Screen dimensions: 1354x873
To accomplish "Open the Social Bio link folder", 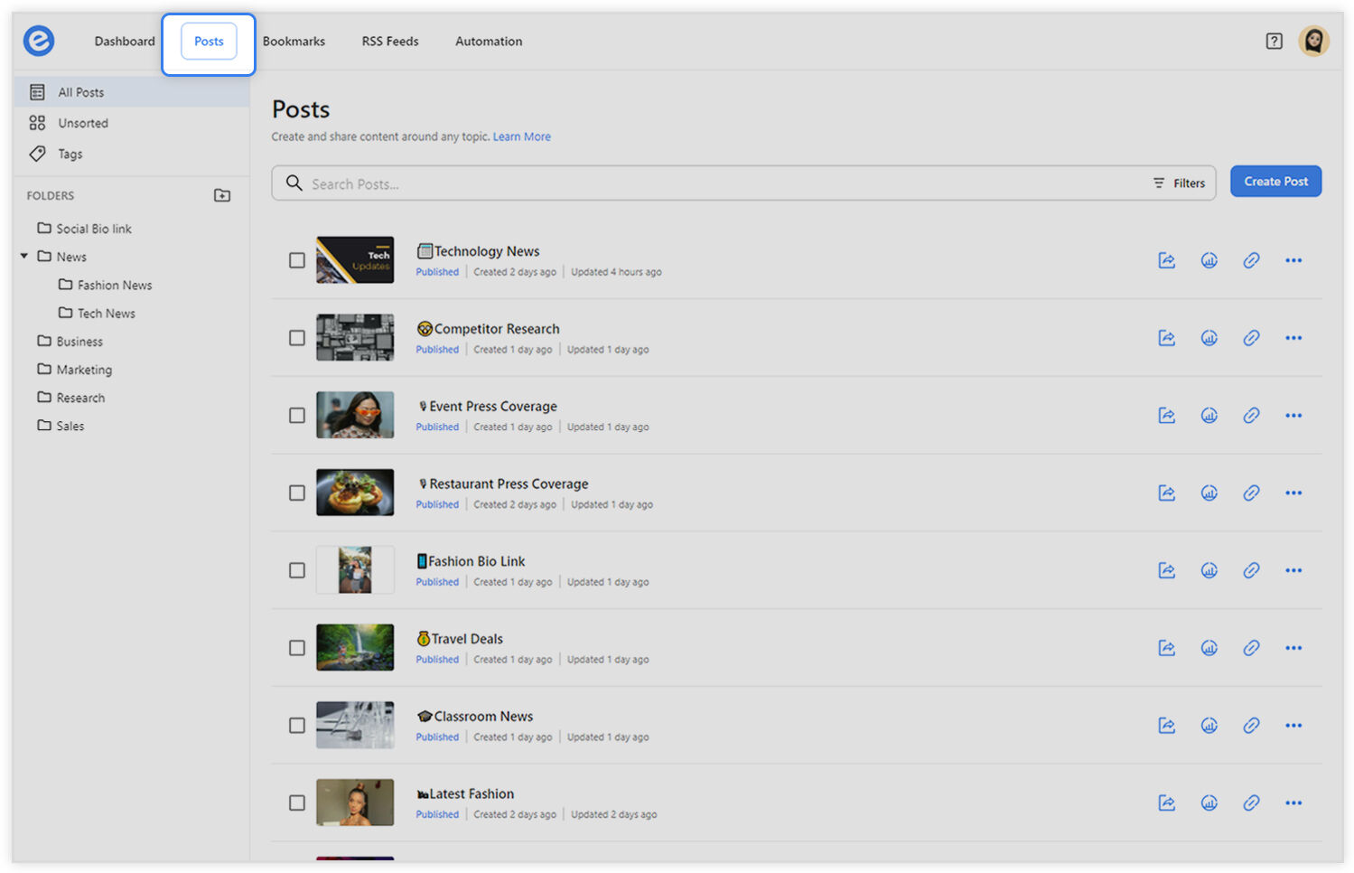I will click(84, 229).
